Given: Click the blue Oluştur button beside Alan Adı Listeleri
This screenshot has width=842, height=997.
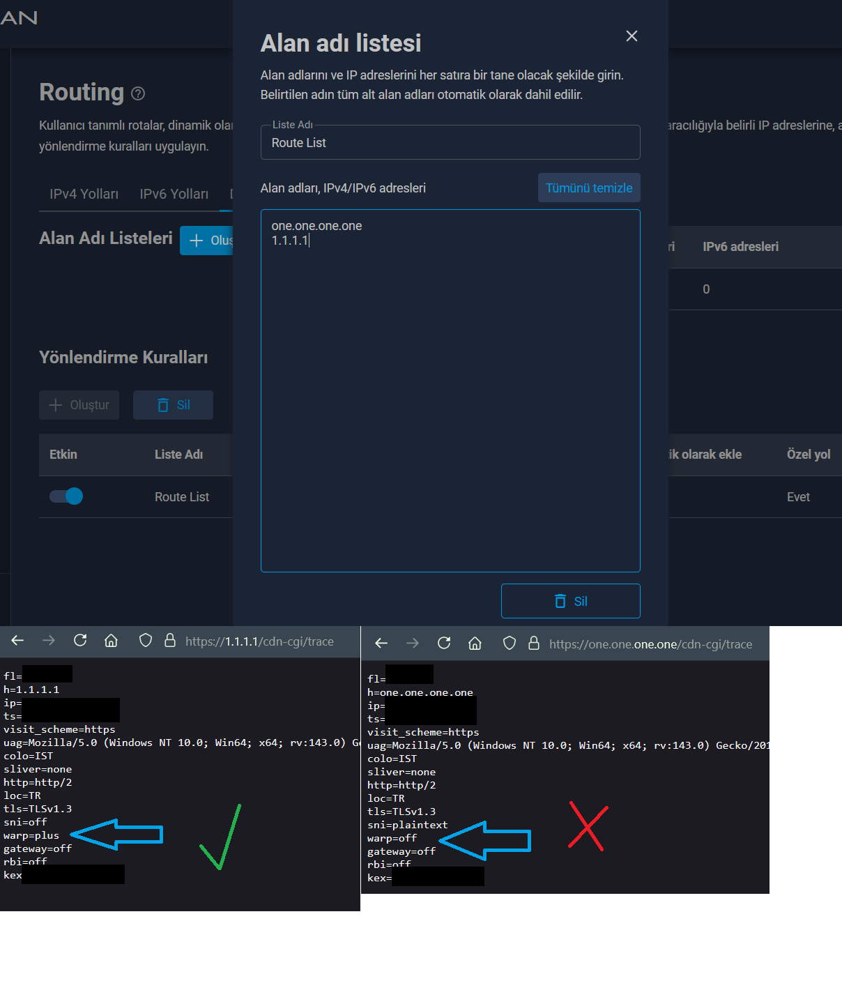Looking at the screenshot, I should [x=207, y=241].
